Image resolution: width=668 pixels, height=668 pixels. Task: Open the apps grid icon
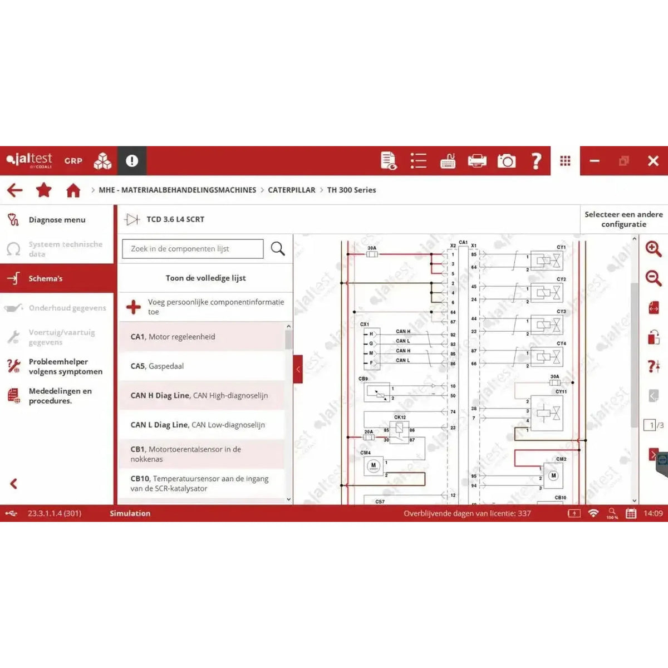(x=565, y=161)
